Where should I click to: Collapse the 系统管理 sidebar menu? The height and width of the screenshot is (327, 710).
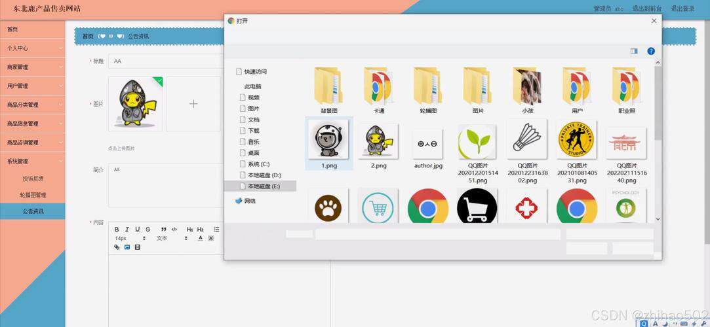(x=33, y=162)
